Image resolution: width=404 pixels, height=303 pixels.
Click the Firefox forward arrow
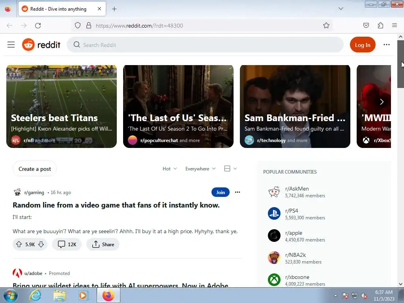[24, 26]
